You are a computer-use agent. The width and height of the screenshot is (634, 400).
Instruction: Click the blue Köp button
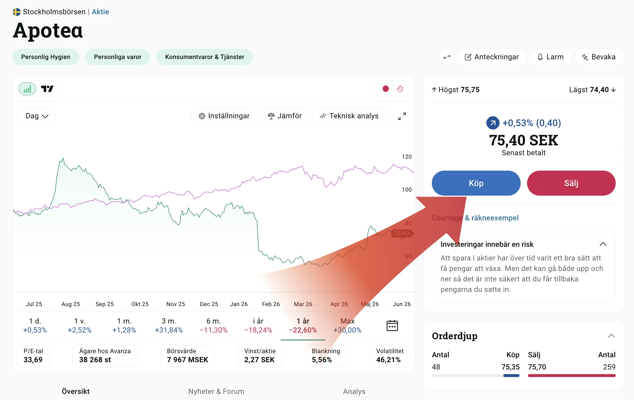pos(476,183)
